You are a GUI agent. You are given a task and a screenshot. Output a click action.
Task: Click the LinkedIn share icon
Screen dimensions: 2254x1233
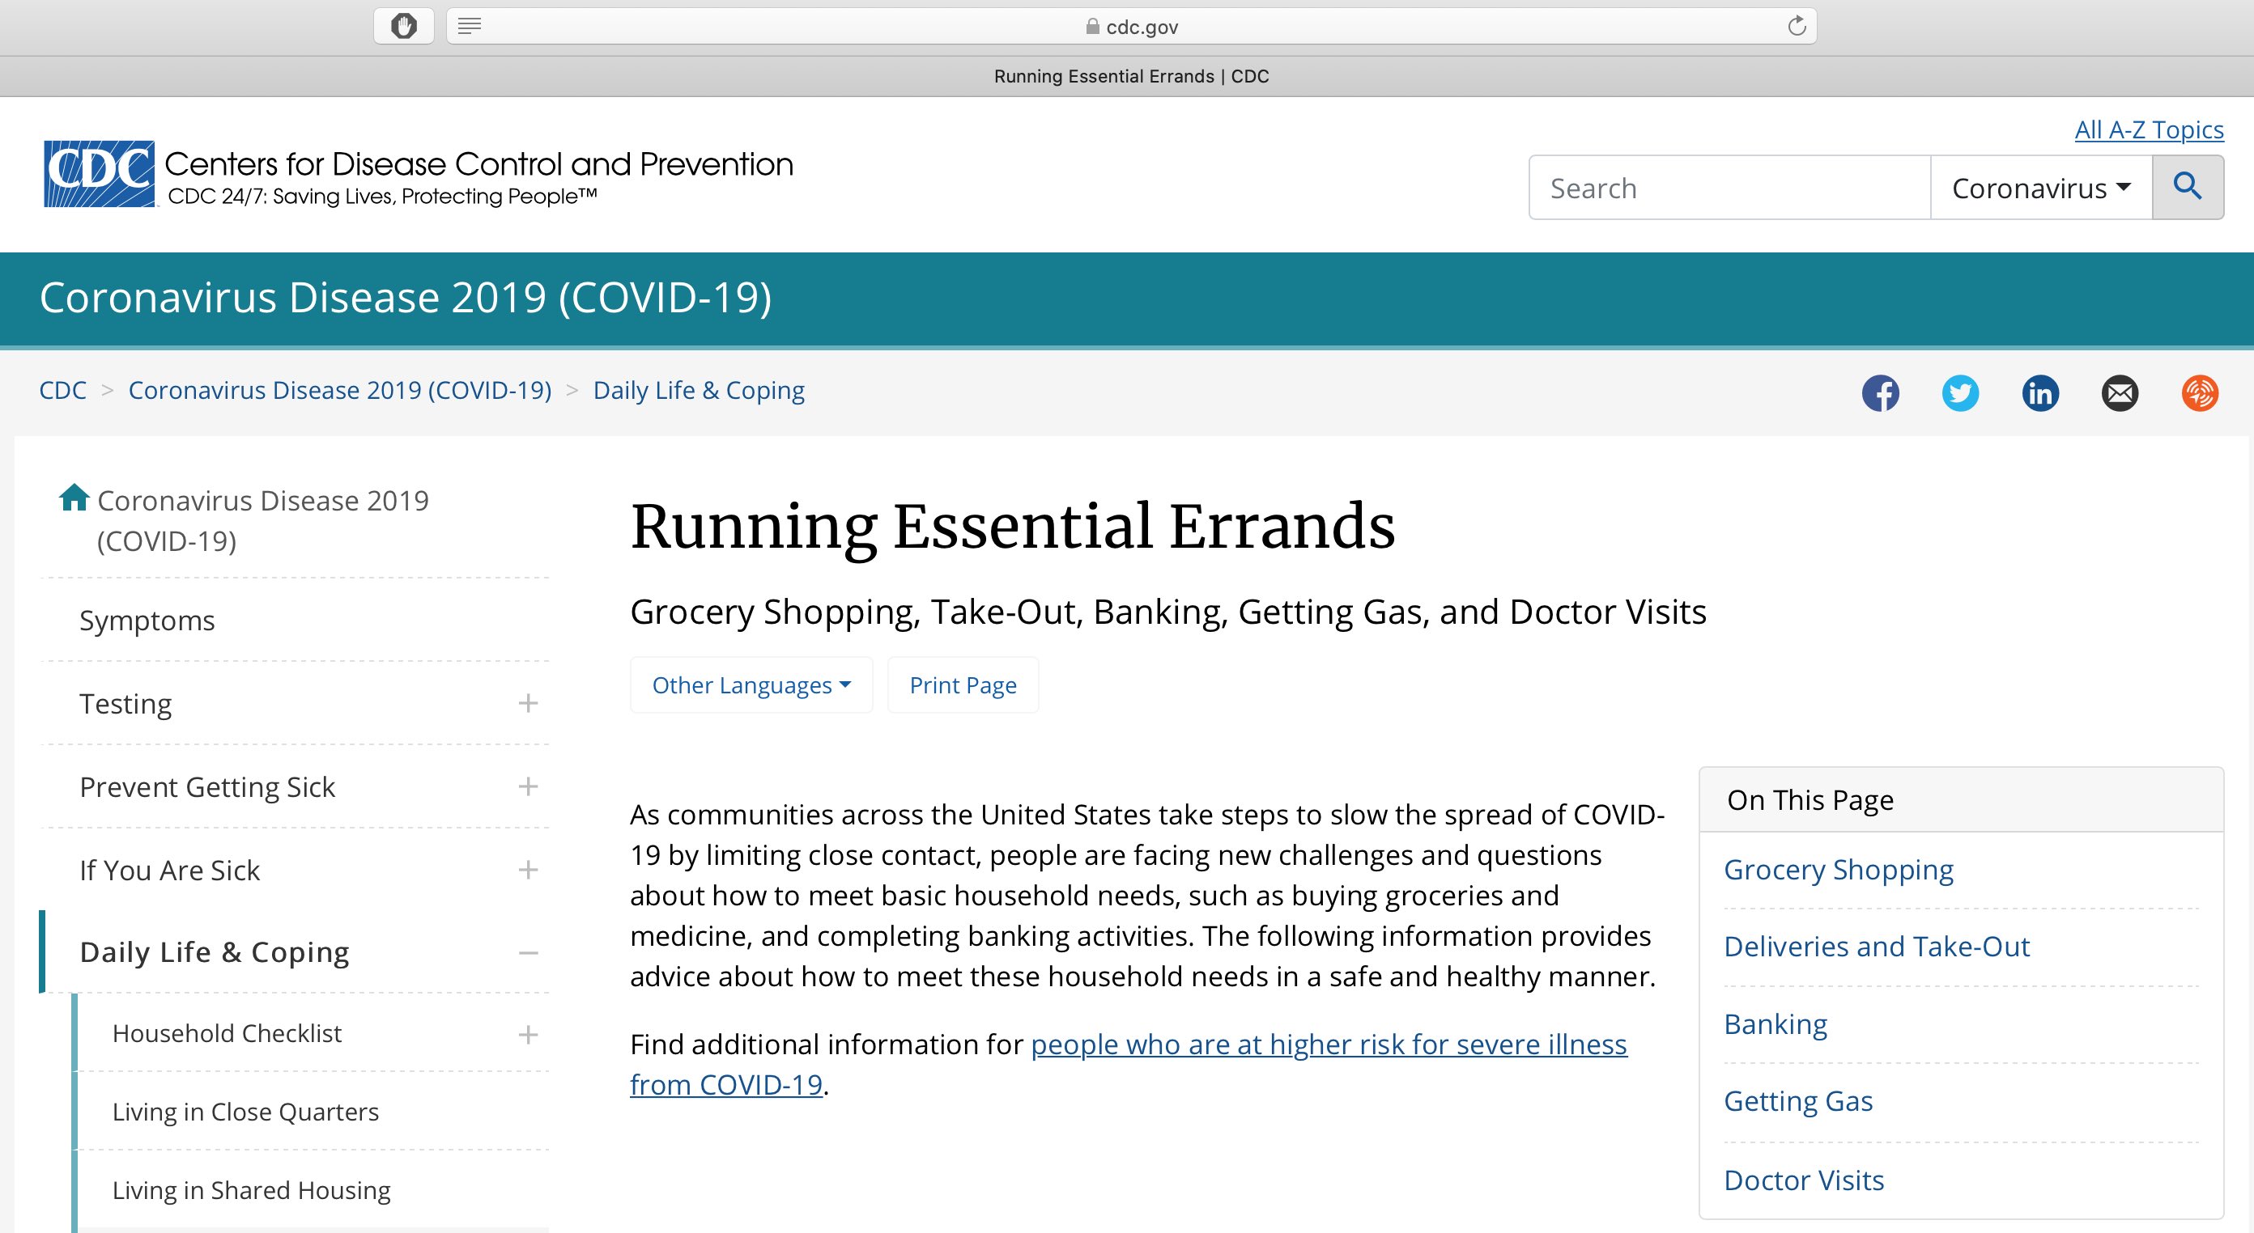point(2039,392)
